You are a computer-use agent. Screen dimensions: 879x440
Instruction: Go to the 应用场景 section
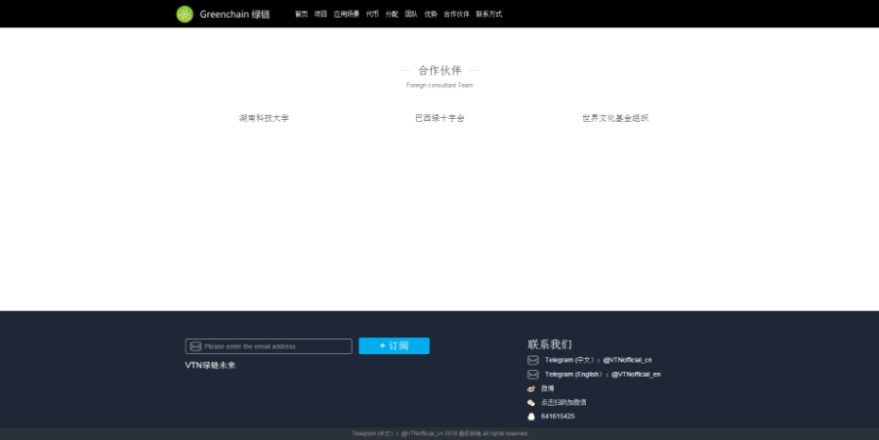[x=347, y=14]
